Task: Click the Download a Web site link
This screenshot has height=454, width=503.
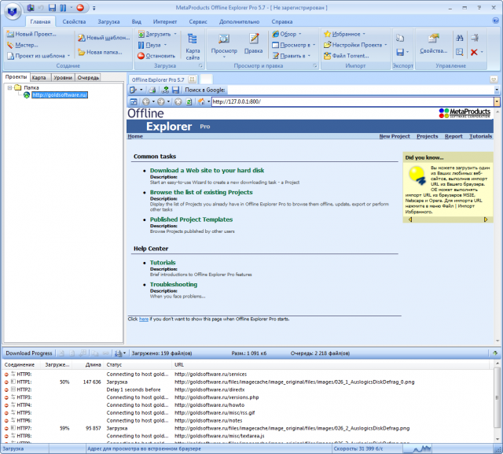Action: pyautogui.click(x=207, y=171)
